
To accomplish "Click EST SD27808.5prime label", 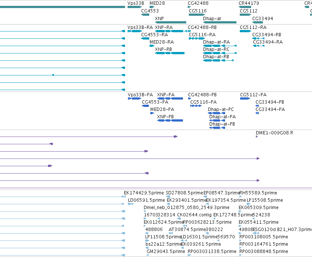I will (x=184, y=193).
